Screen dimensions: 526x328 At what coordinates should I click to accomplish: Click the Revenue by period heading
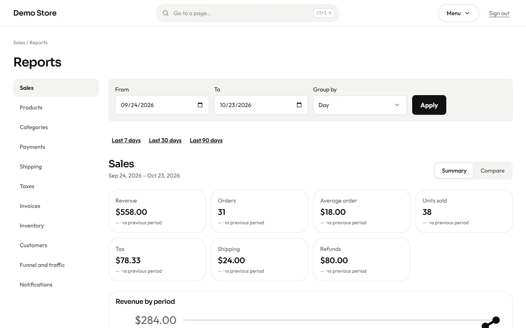point(145,301)
